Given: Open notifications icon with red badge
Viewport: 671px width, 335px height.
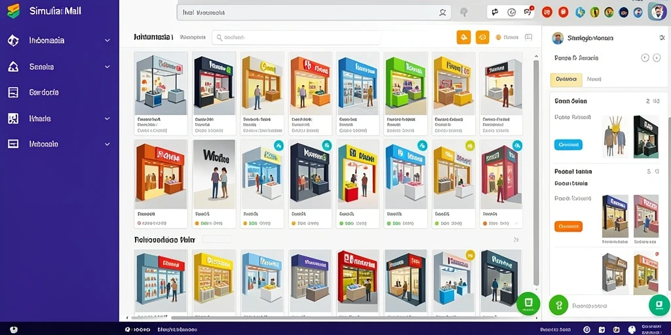Looking at the screenshot, I should pyautogui.click(x=527, y=12).
